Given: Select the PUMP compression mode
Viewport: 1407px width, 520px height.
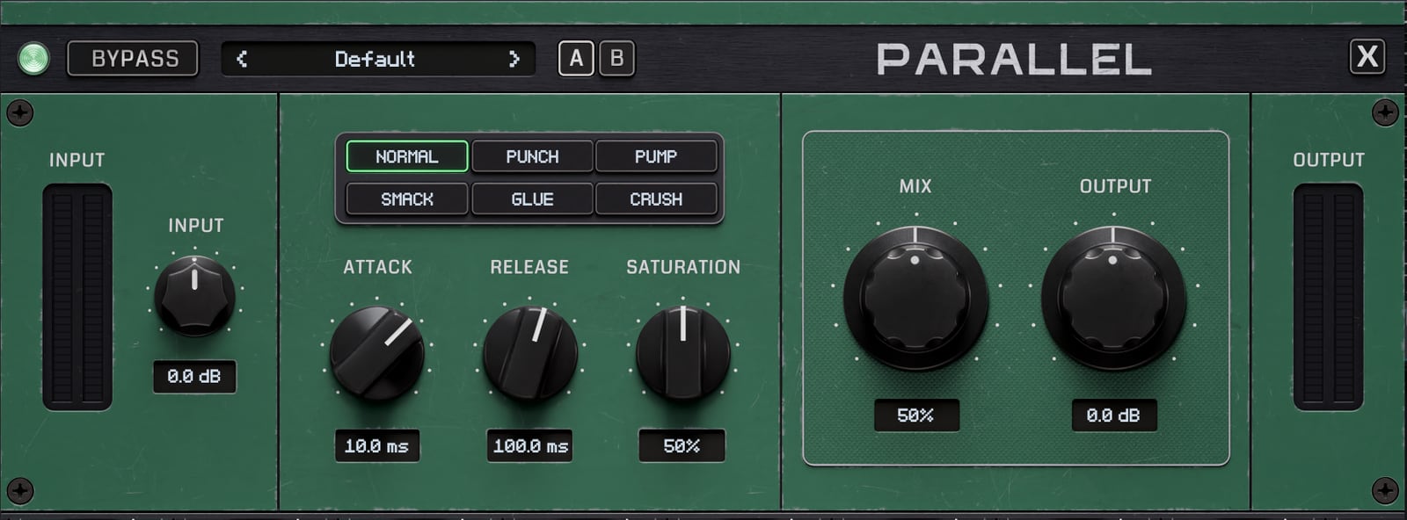Looking at the screenshot, I should (656, 156).
